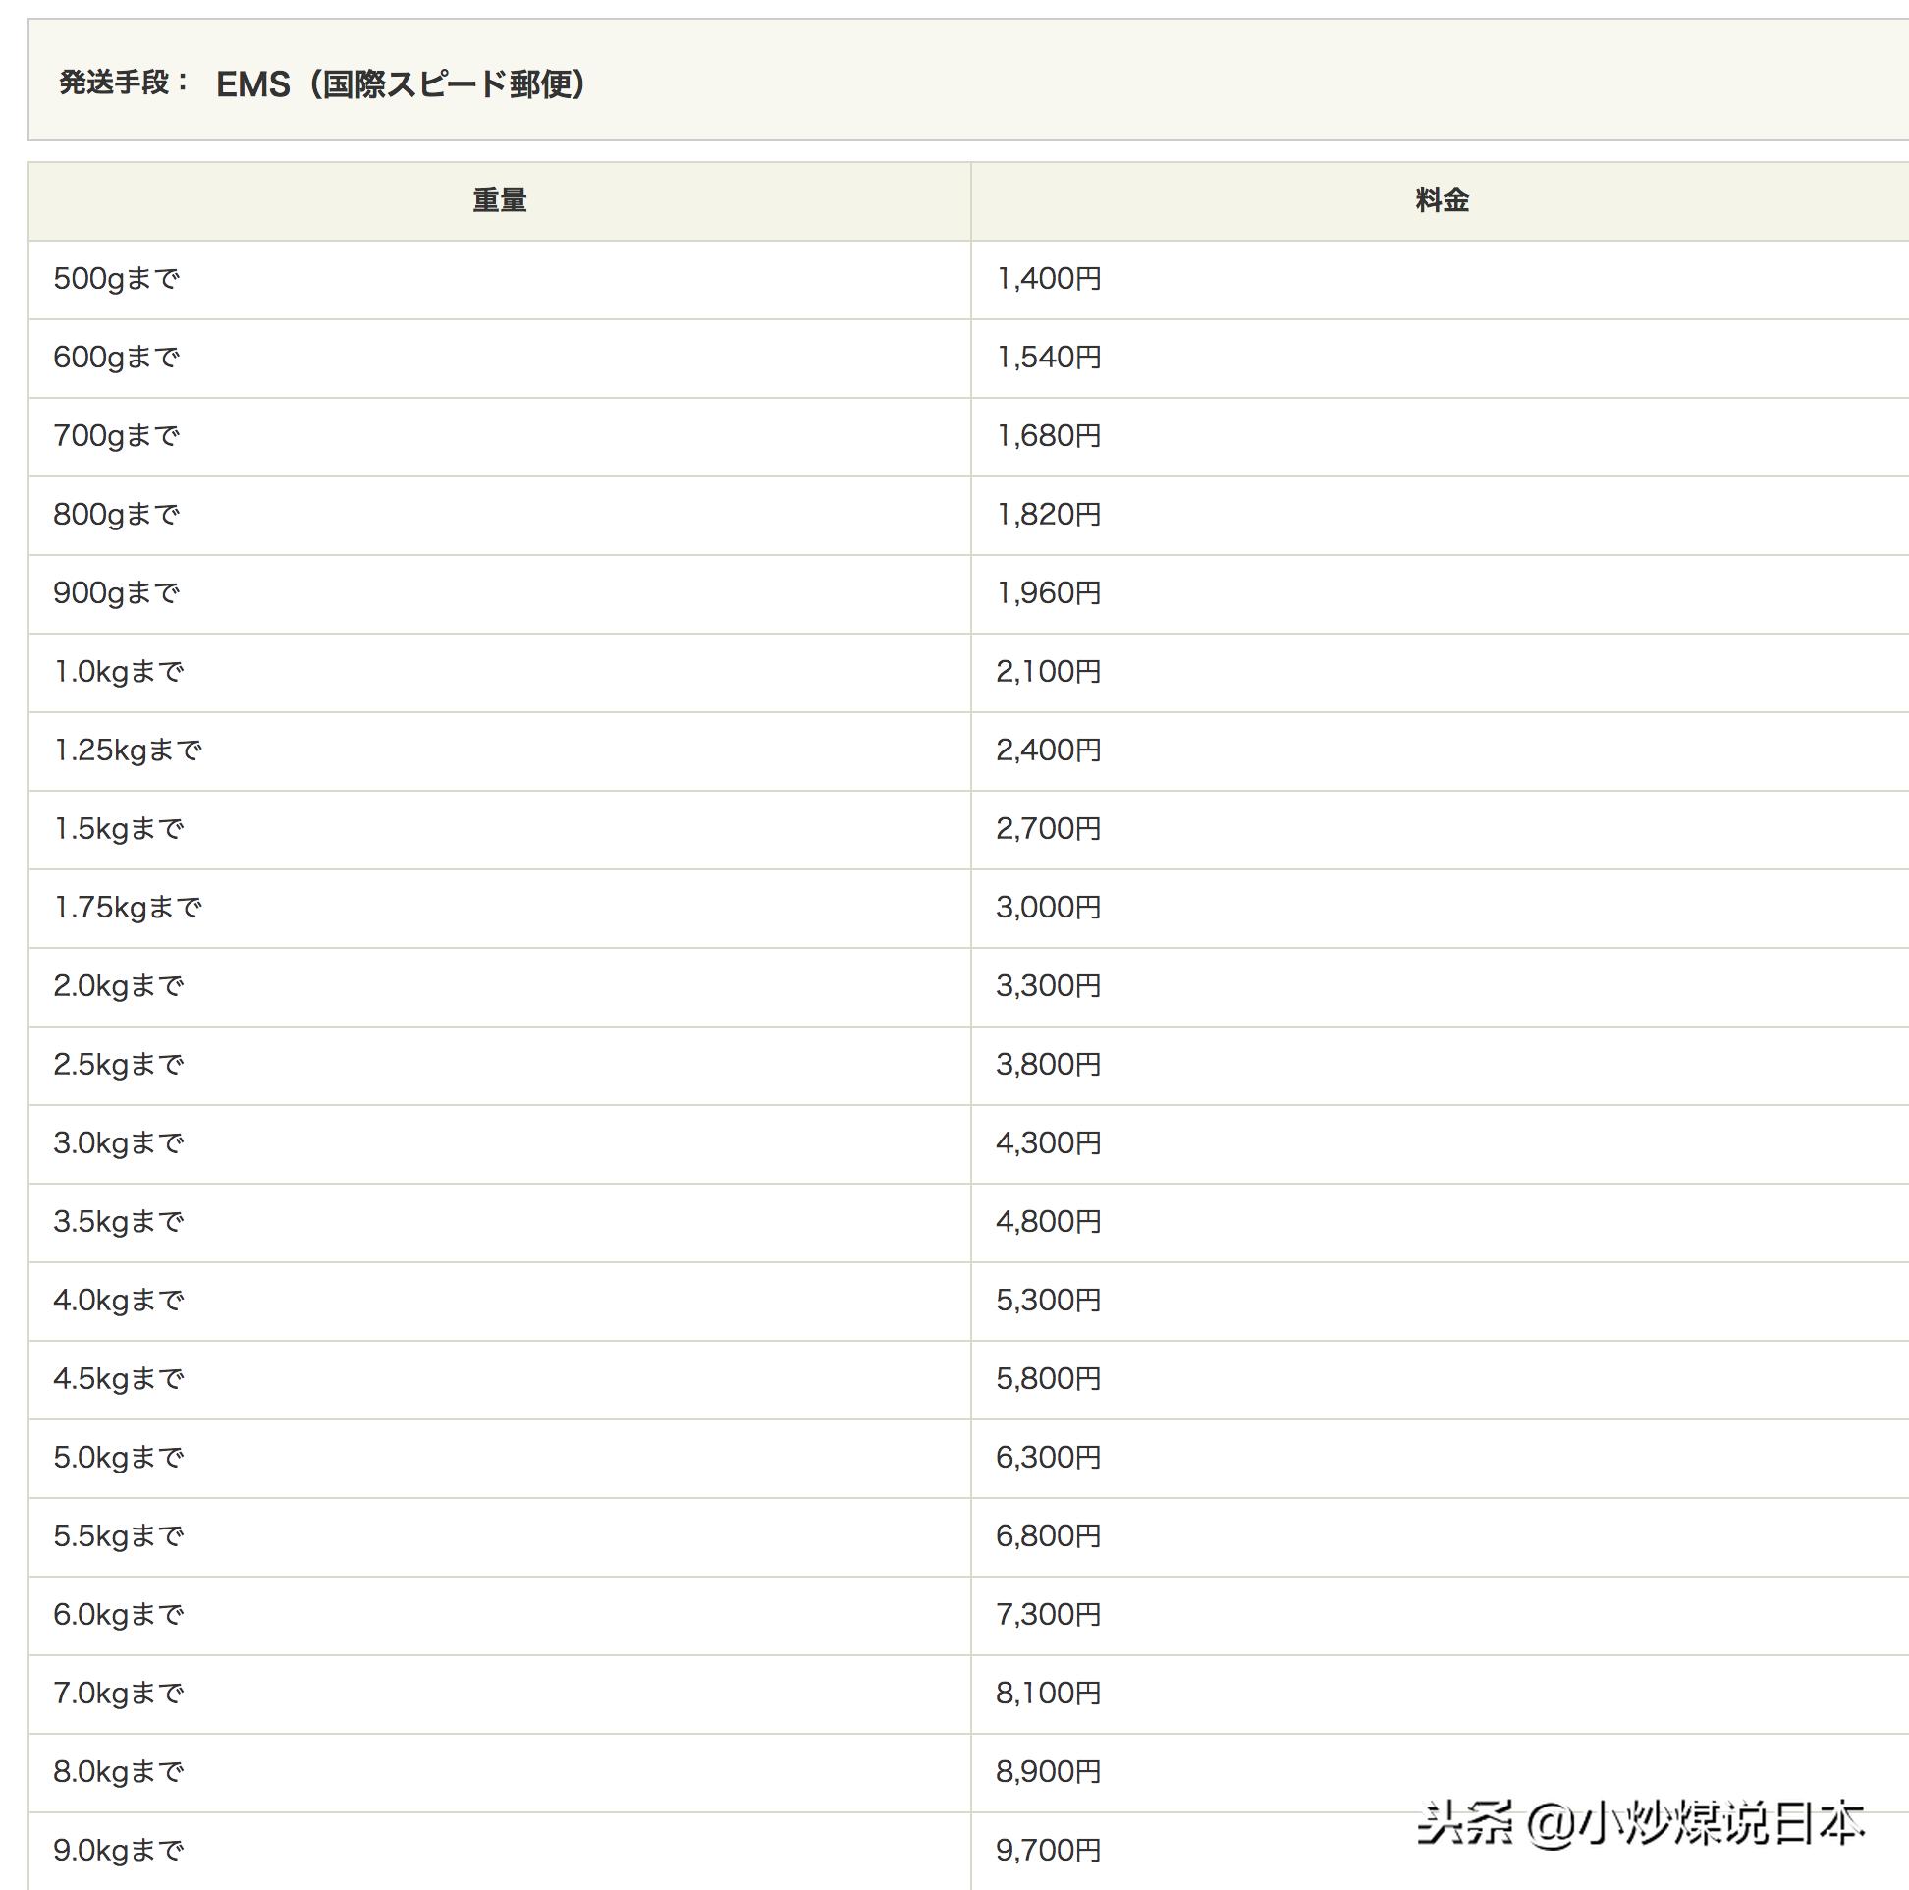Select the 7,300円 fee for 6.0kg

point(1051,1614)
